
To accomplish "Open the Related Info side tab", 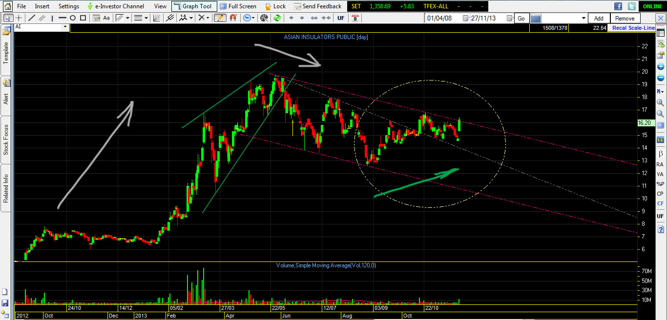I will [x=6, y=188].
